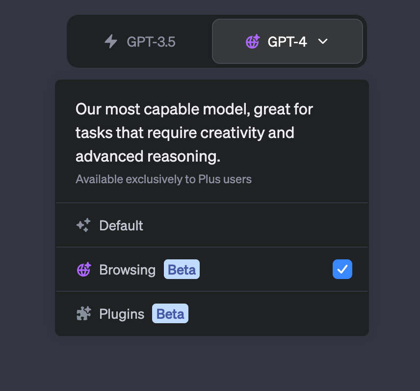420x391 pixels.
Task: Expand the GPT-4 chevron dropdown arrow
Action: 323,41
